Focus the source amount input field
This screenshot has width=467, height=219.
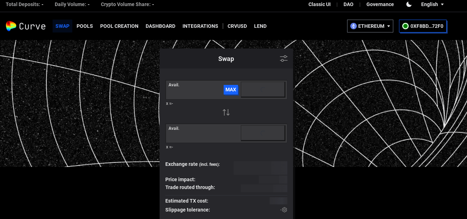[195, 90]
